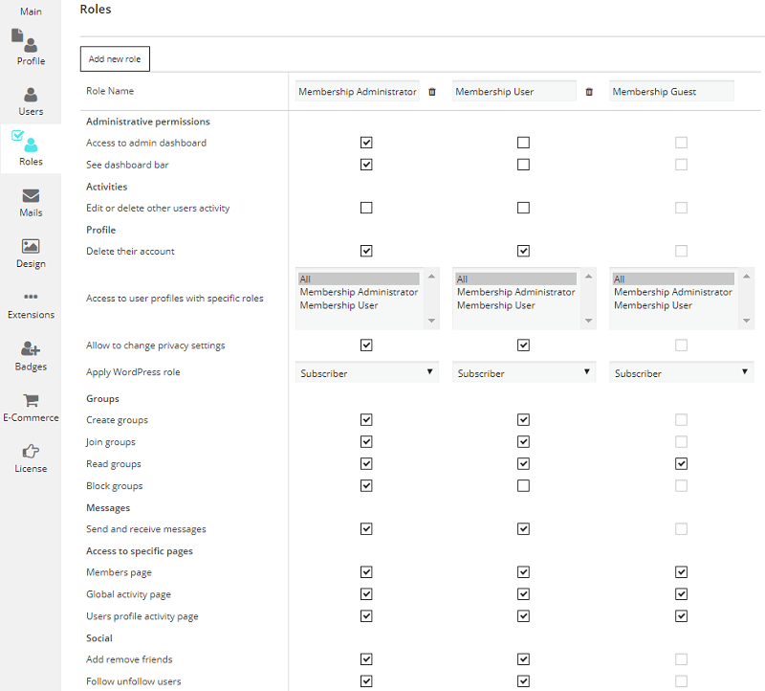Uncheck Block groups for Membership Administrator
The height and width of the screenshot is (691, 765).
[366, 486]
